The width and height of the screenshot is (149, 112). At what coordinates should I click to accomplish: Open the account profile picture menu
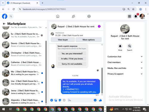[142, 16]
